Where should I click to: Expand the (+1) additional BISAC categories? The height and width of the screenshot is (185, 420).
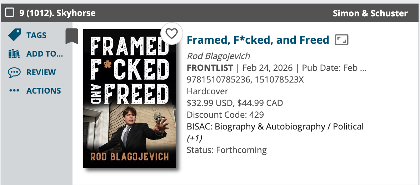click(x=195, y=138)
